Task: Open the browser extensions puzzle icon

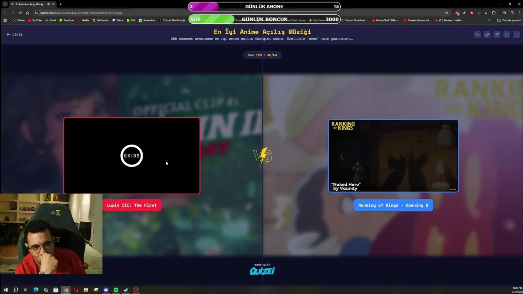Action: [494, 13]
